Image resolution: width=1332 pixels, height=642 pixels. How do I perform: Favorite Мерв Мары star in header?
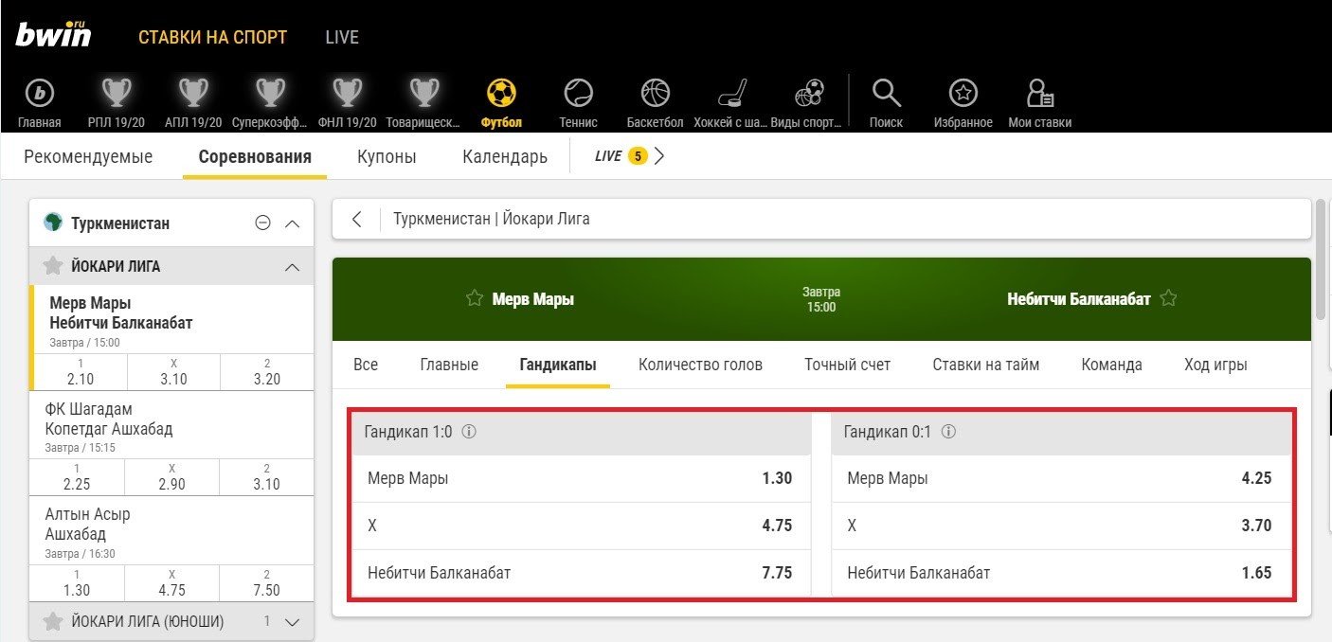[474, 299]
